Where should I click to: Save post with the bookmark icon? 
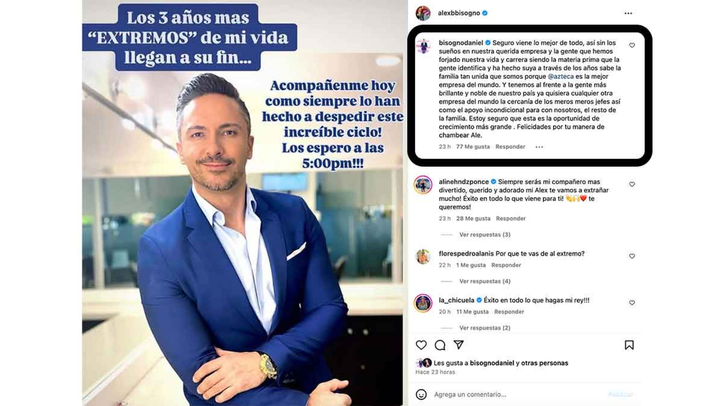629,345
